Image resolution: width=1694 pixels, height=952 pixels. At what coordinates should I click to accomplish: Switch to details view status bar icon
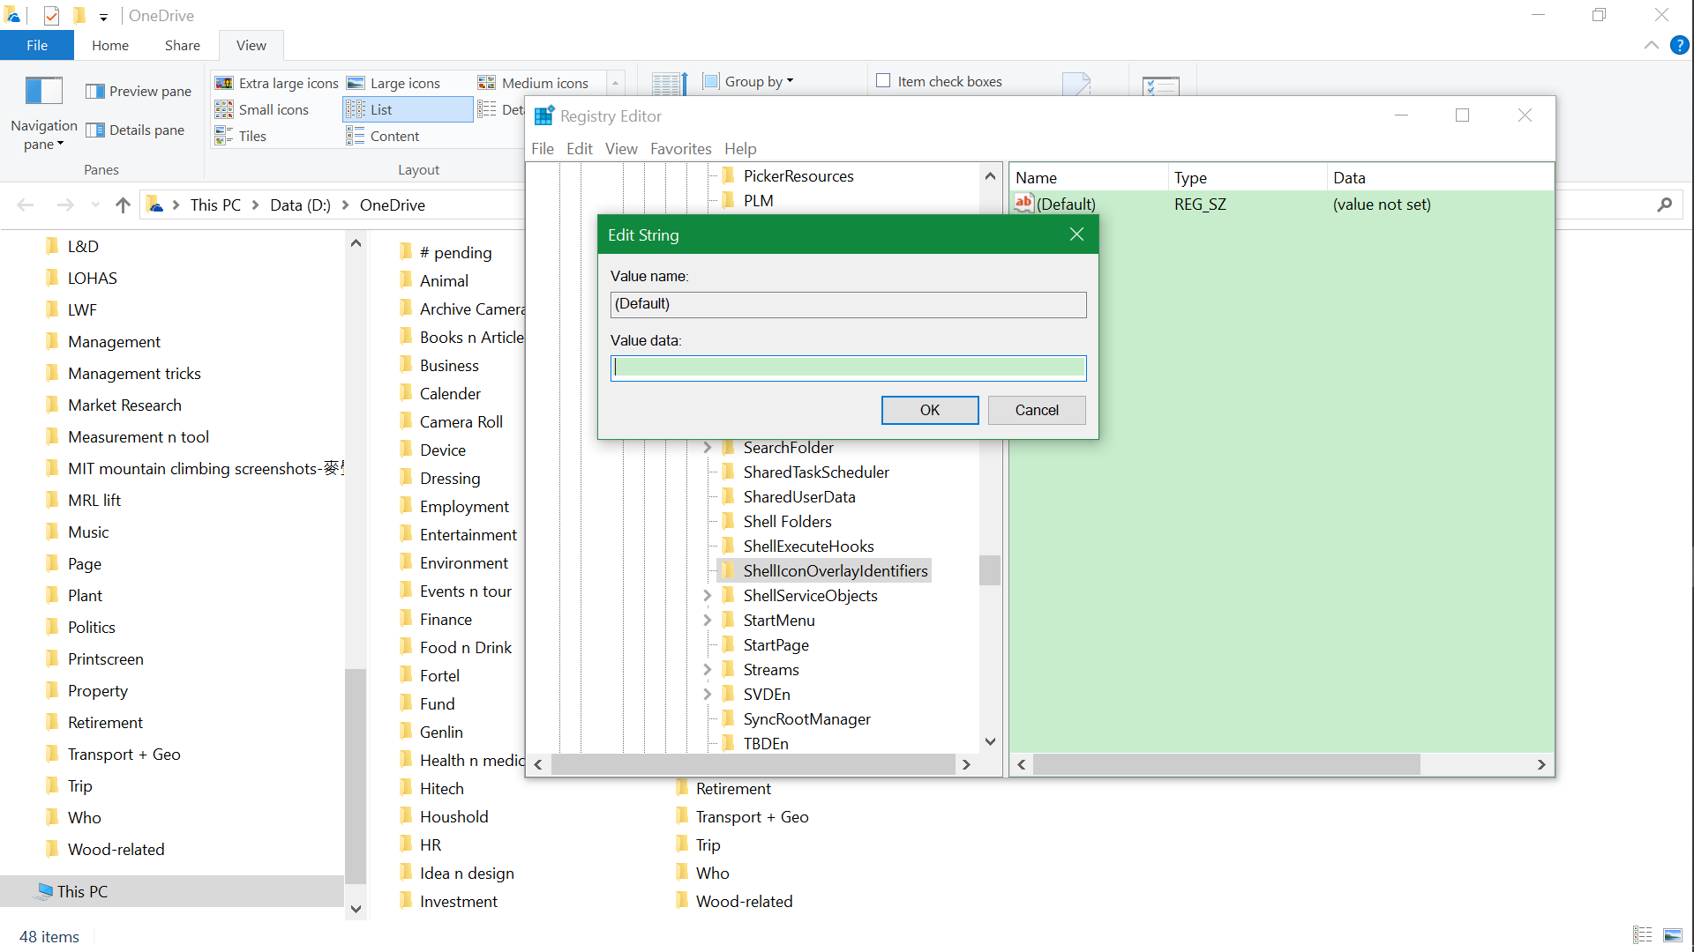tap(1643, 935)
